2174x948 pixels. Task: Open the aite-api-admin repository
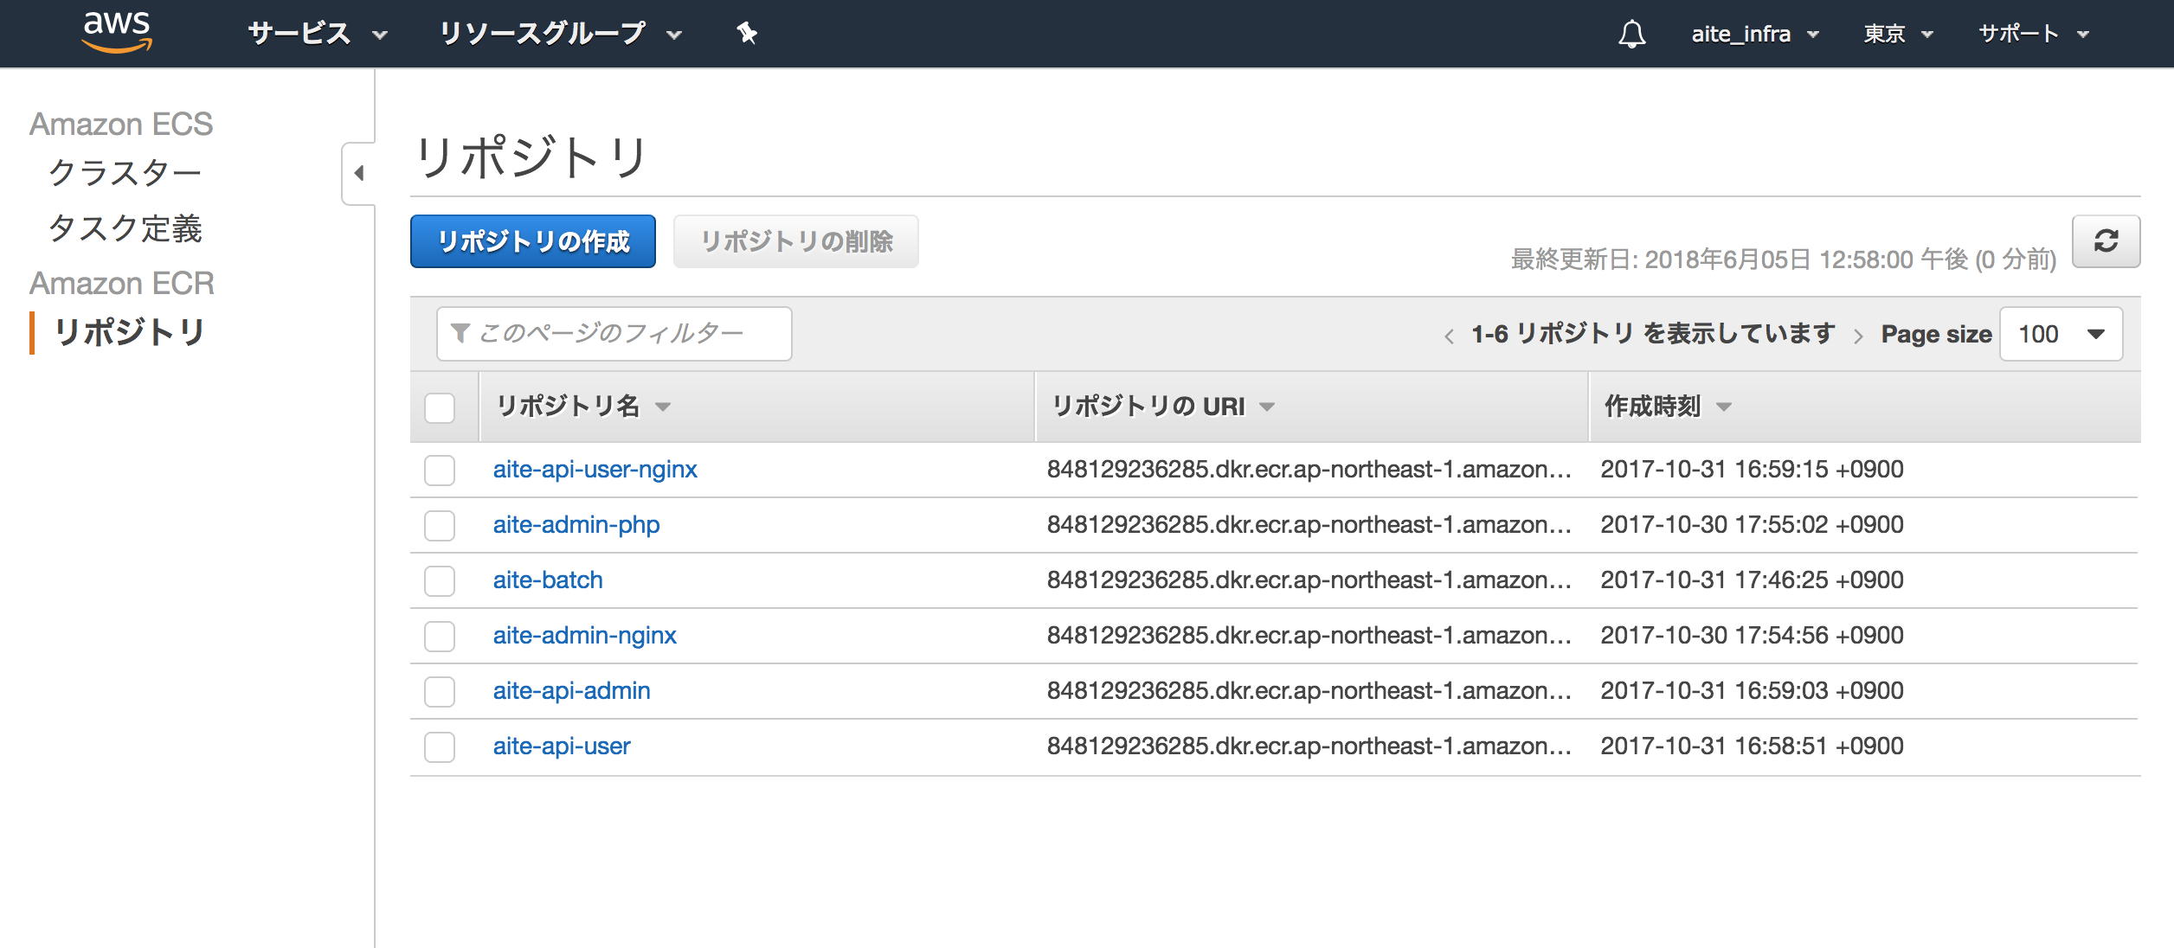[x=572, y=691]
